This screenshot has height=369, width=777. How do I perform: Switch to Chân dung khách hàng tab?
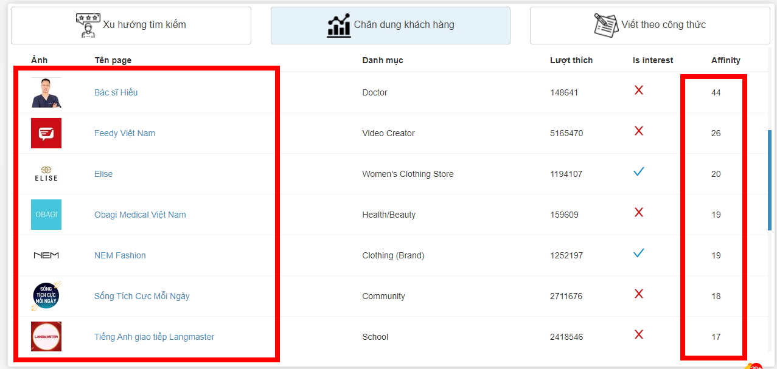pos(391,26)
